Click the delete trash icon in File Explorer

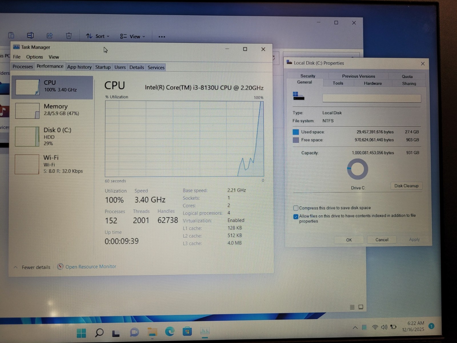pyautogui.click(x=69, y=36)
